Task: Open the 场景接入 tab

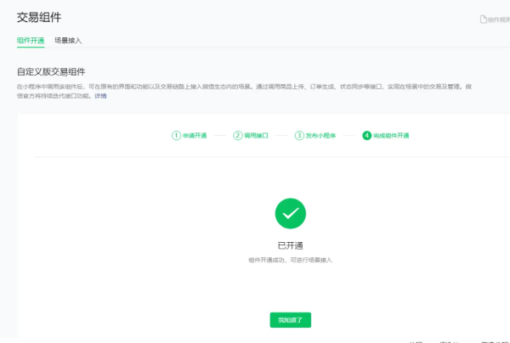Action: (x=68, y=40)
